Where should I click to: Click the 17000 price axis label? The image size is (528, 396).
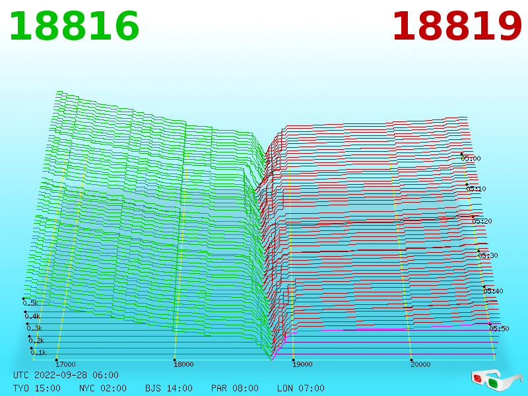[65, 364]
